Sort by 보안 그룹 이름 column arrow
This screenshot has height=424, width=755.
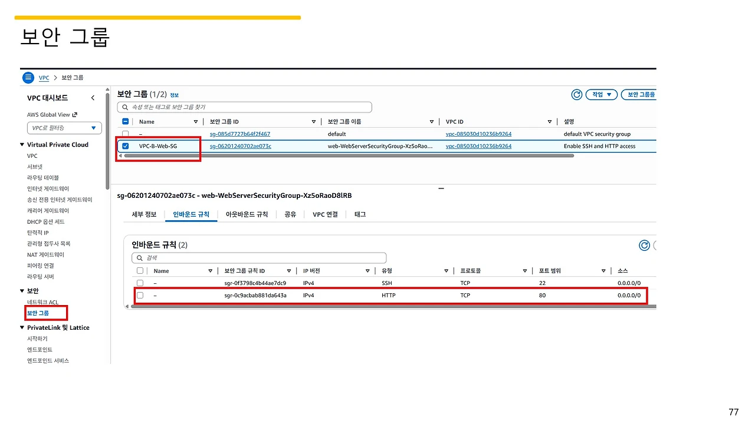point(432,122)
